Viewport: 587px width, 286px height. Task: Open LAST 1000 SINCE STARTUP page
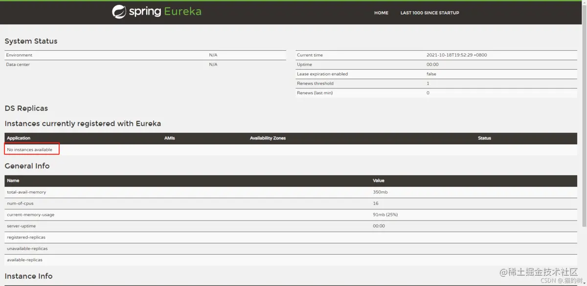[x=429, y=13]
